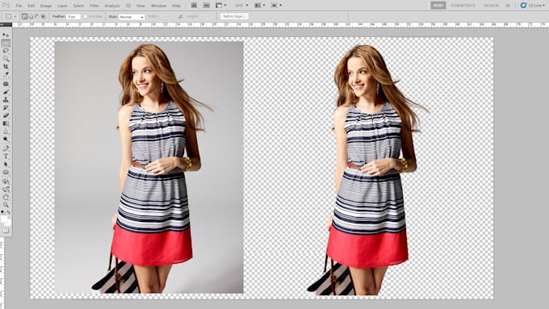Switch to the Essentials workspace
549x309 pixels.
tap(463, 6)
